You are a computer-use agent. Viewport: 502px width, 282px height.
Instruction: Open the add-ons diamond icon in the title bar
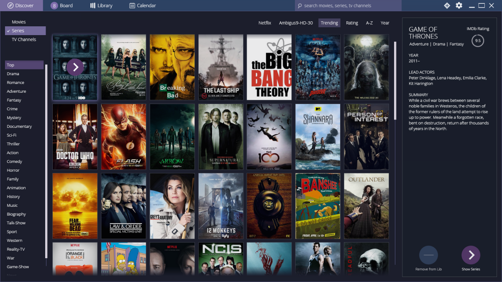[x=447, y=5]
